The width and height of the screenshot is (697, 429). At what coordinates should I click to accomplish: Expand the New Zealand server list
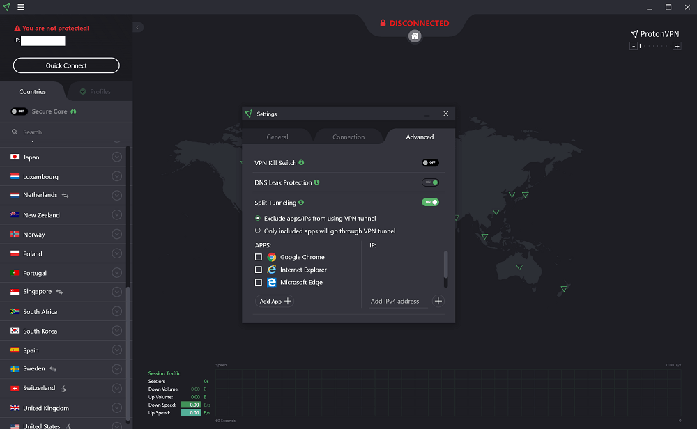[x=117, y=215]
